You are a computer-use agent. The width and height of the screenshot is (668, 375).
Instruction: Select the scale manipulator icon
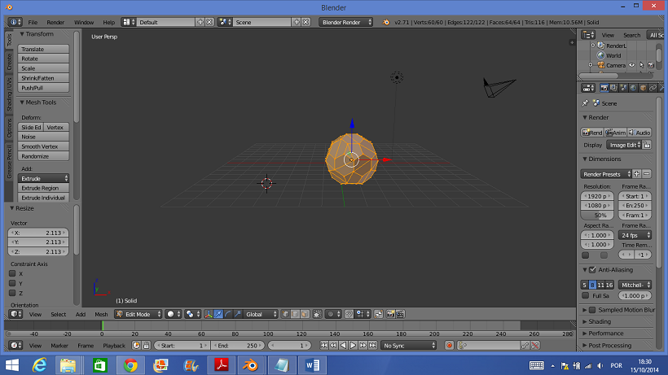click(x=237, y=314)
